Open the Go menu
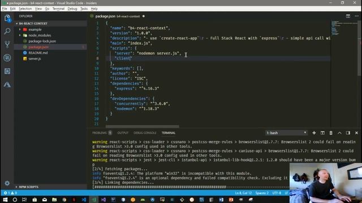Screen dimensions: 362x203 [x=47, y=9]
